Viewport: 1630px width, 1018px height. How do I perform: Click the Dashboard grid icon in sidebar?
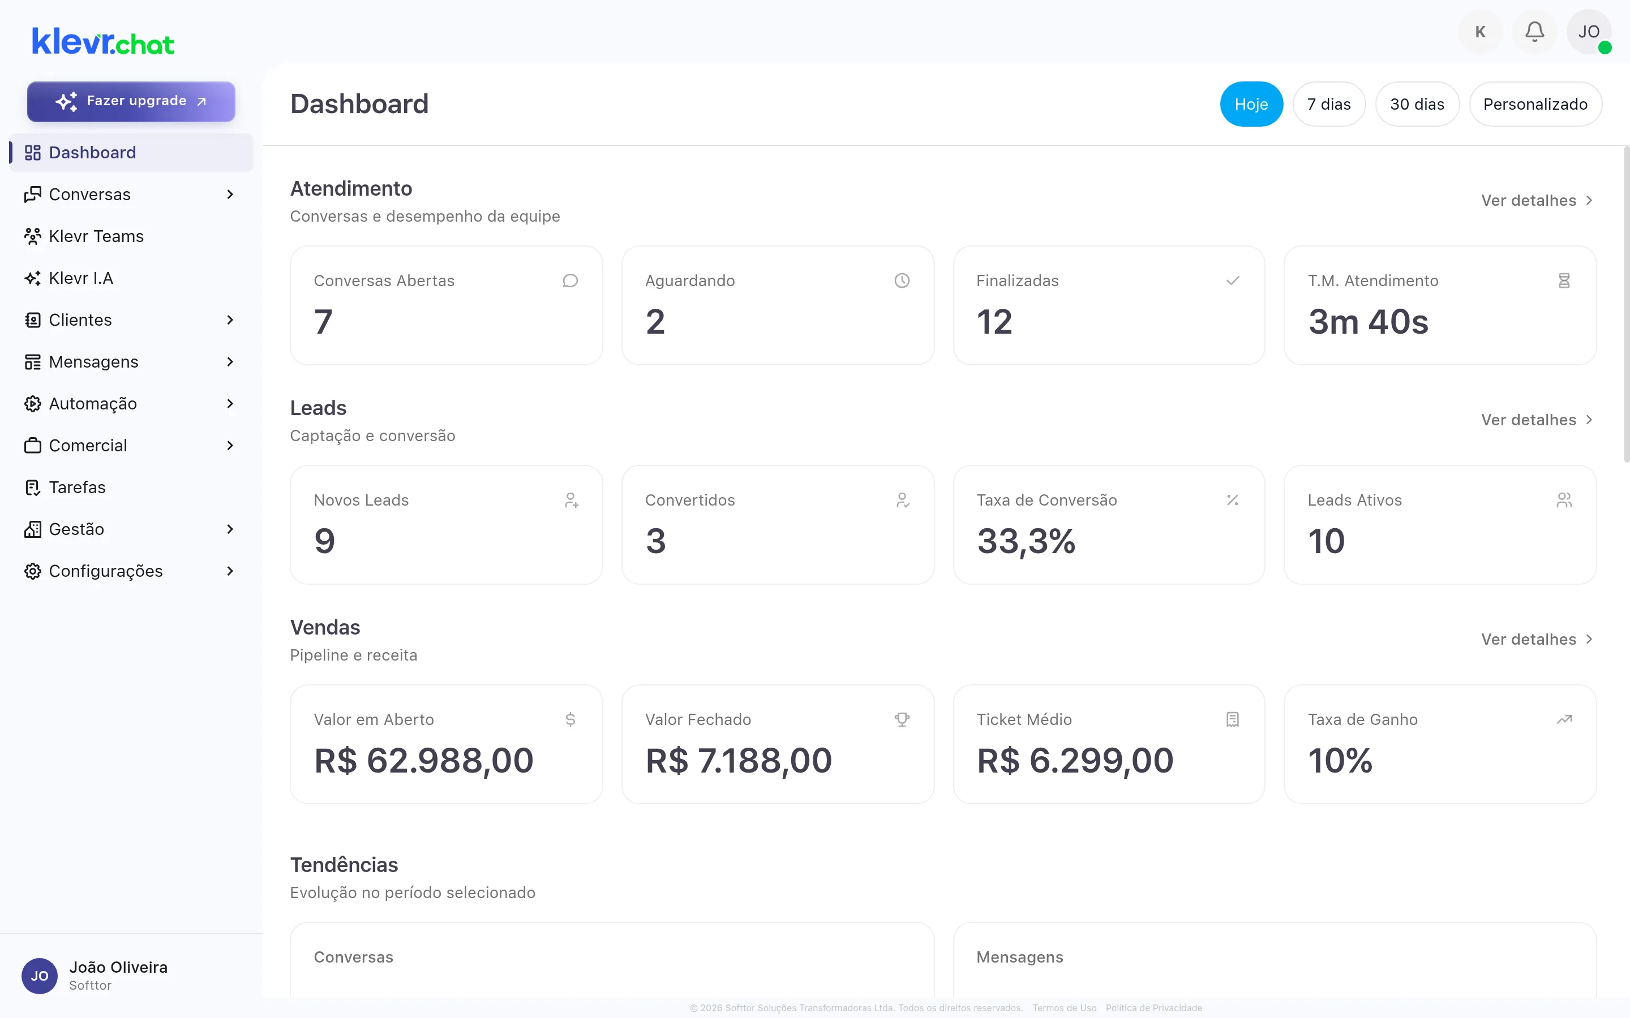point(32,153)
